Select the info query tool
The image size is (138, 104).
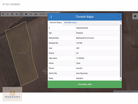click(21, 14)
